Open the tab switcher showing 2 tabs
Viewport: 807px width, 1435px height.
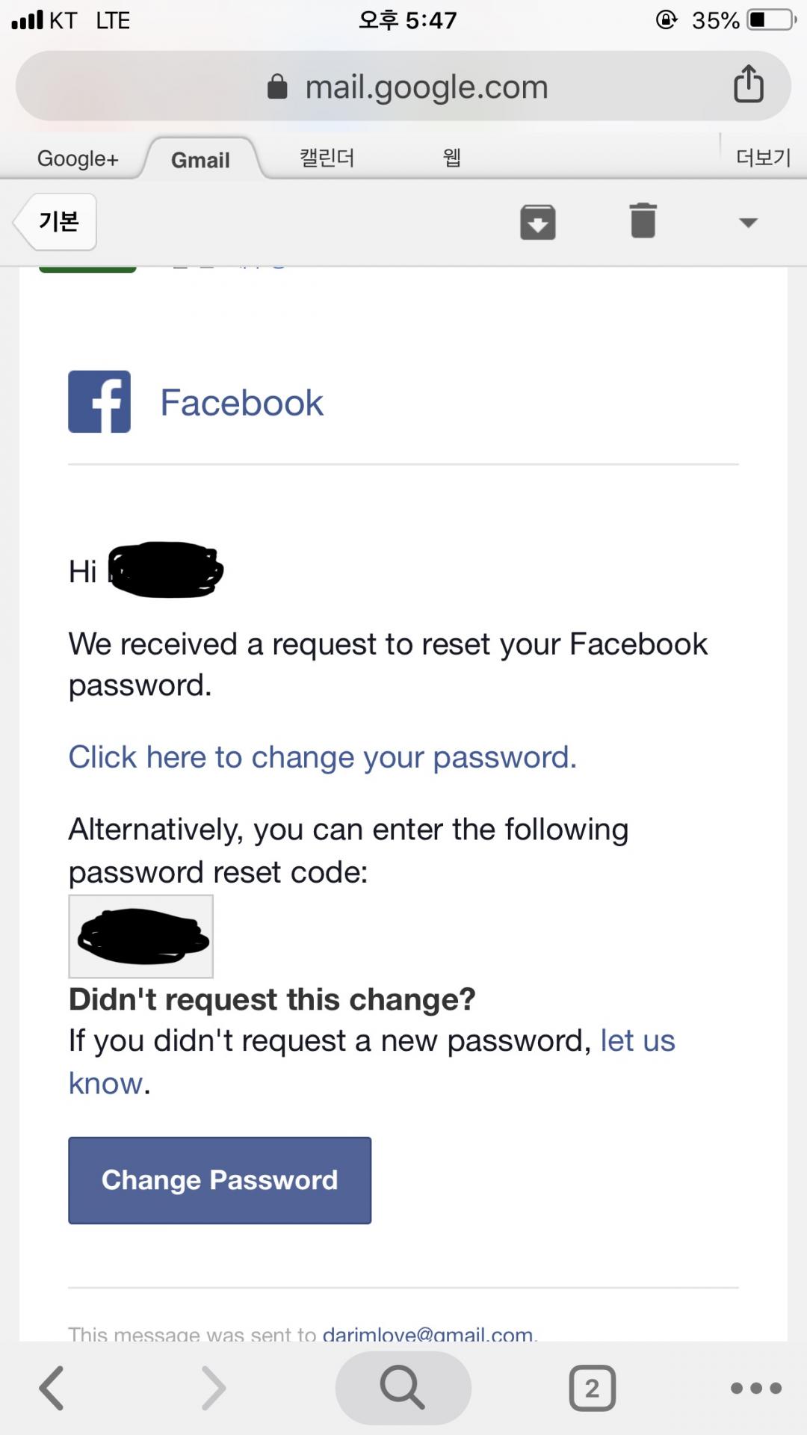click(x=592, y=1388)
